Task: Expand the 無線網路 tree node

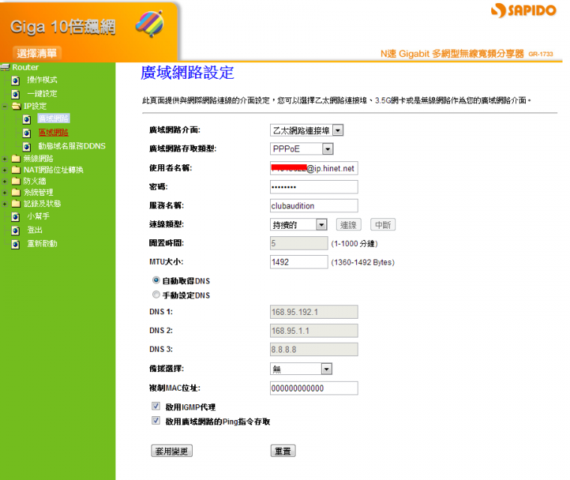Action: pyautogui.click(x=5, y=159)
